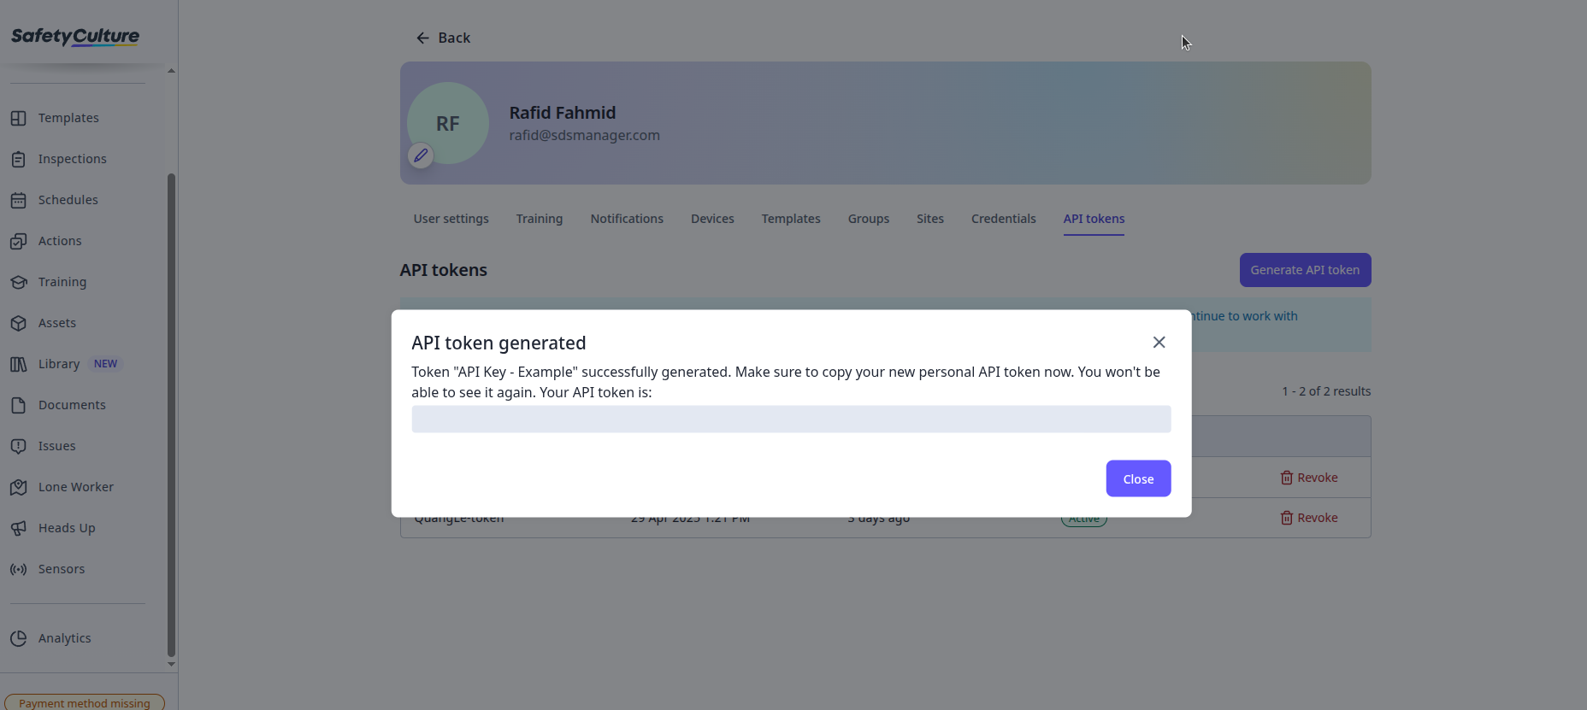This screenshot has height=710, width=1587.
Task: Click the Generate API token button
Action: point(1305,270)
